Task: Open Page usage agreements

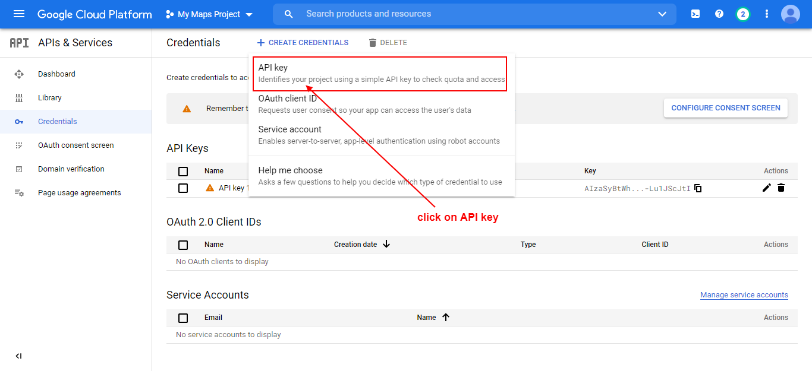Action: tap(80, 193)
